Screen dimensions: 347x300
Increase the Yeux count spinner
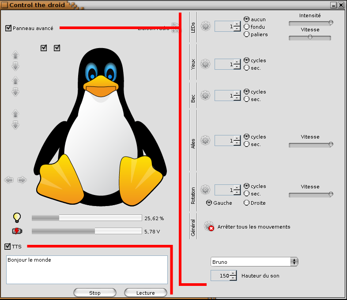click(237, 62)
